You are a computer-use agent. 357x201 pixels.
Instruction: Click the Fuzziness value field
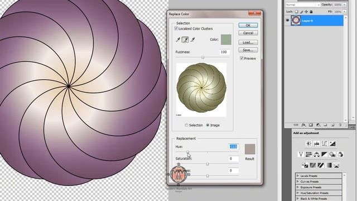coord(224,52)
